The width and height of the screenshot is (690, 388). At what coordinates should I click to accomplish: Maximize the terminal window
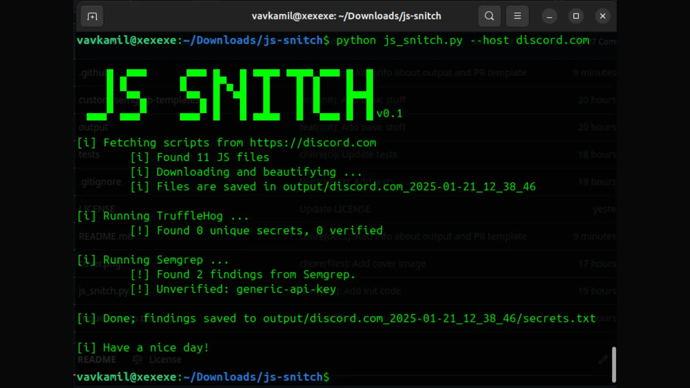576,16
